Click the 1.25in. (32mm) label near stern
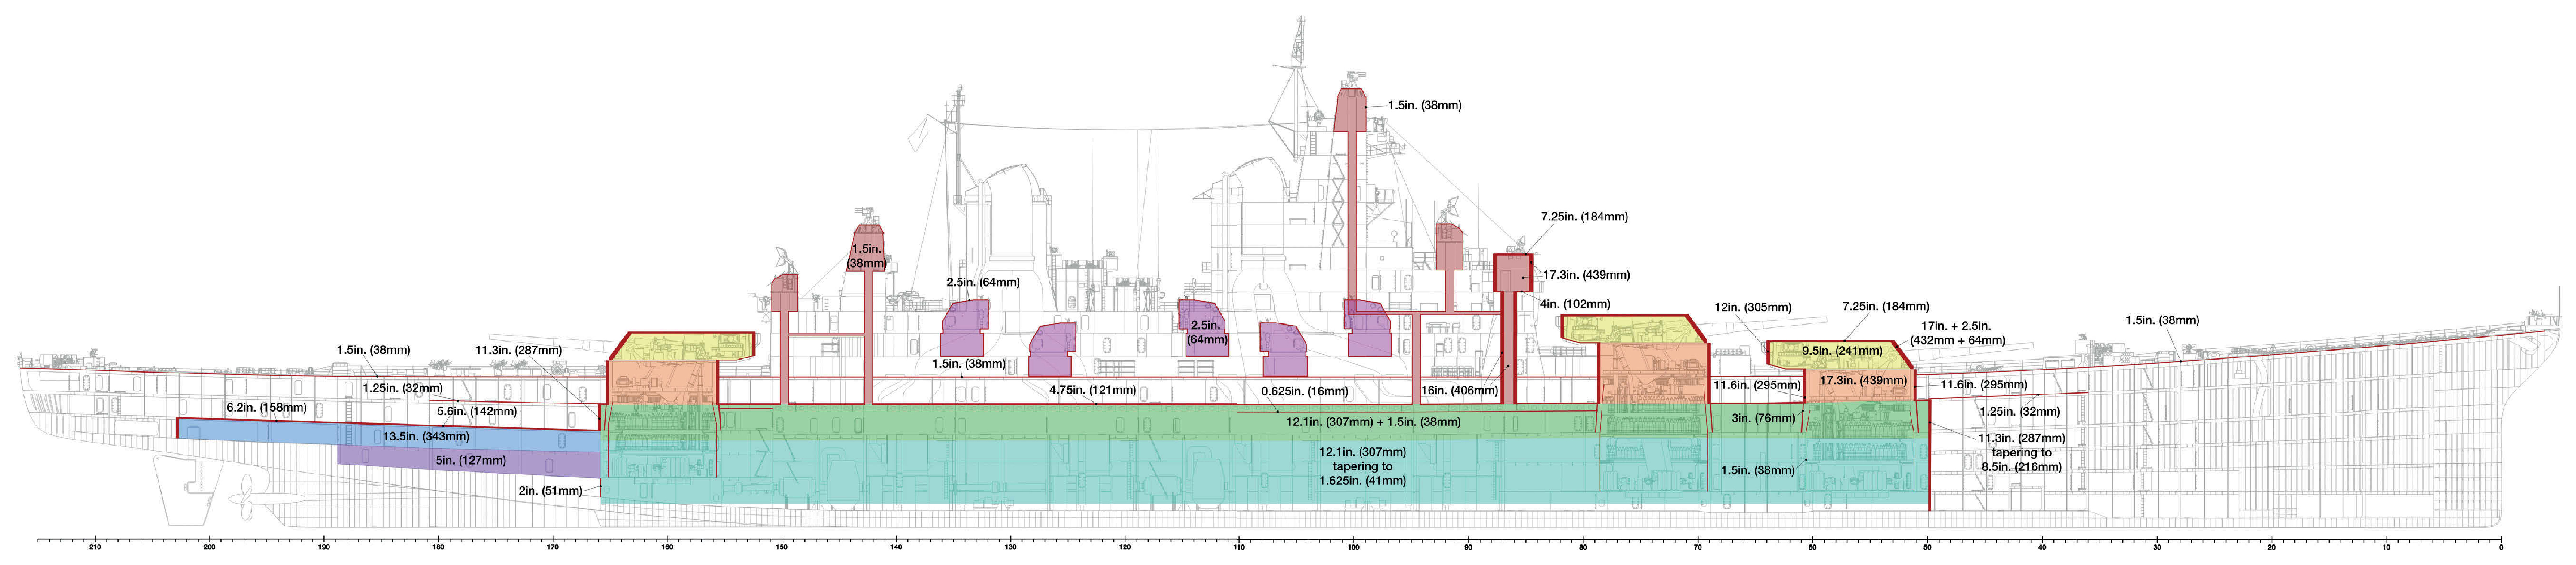Image resolution: width=2576 pixels, height=565 pixels. tap(402, 388)
